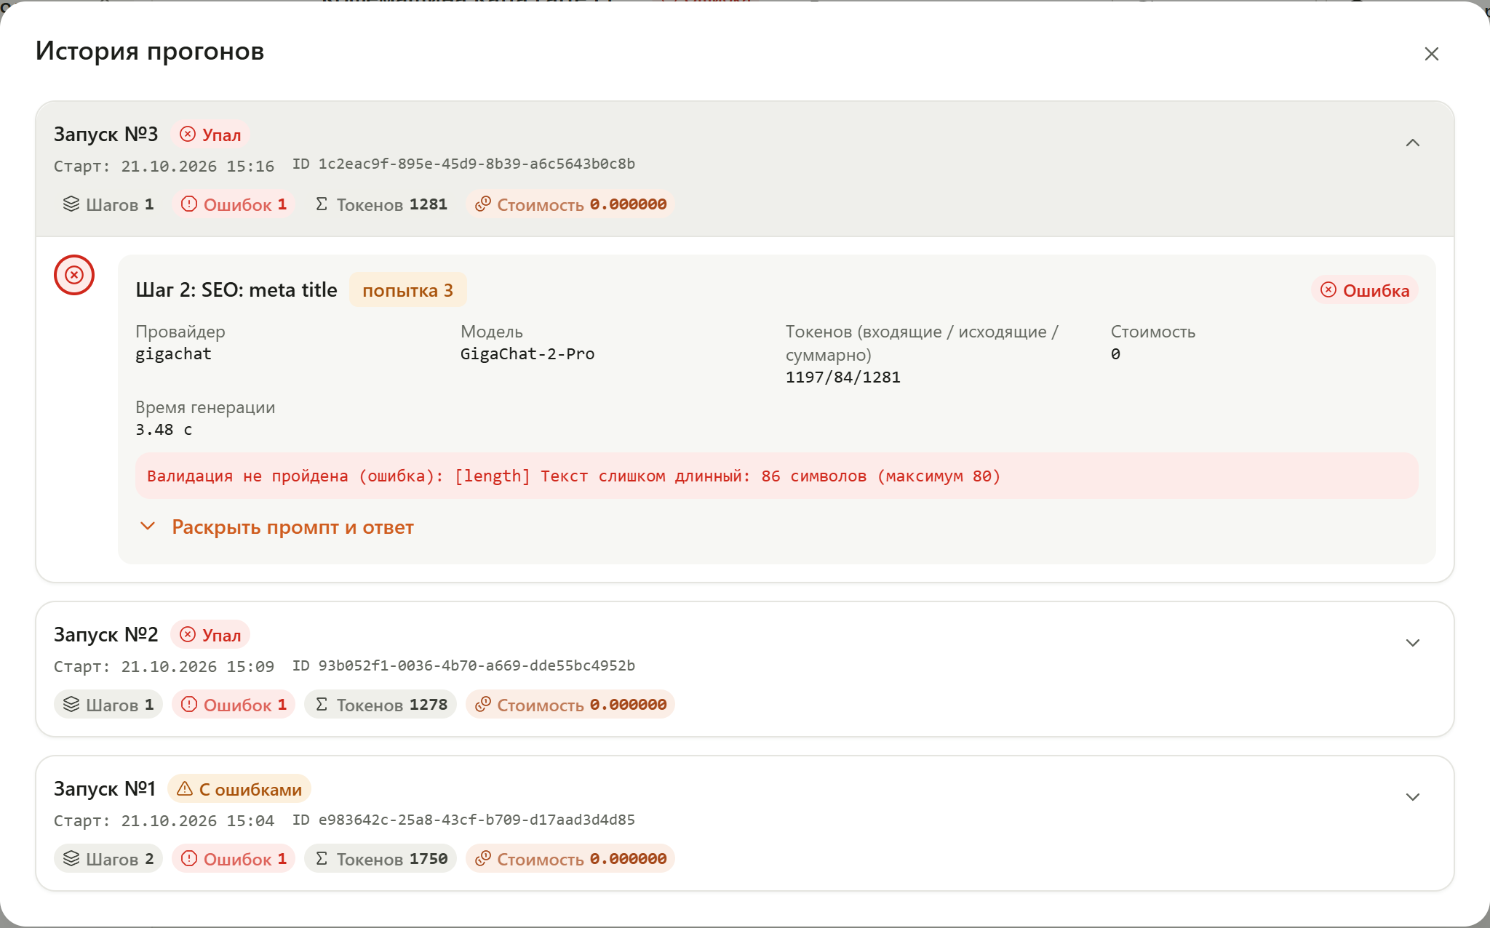
Task: Click generation time 3.48 с
Action: [164, 430]
